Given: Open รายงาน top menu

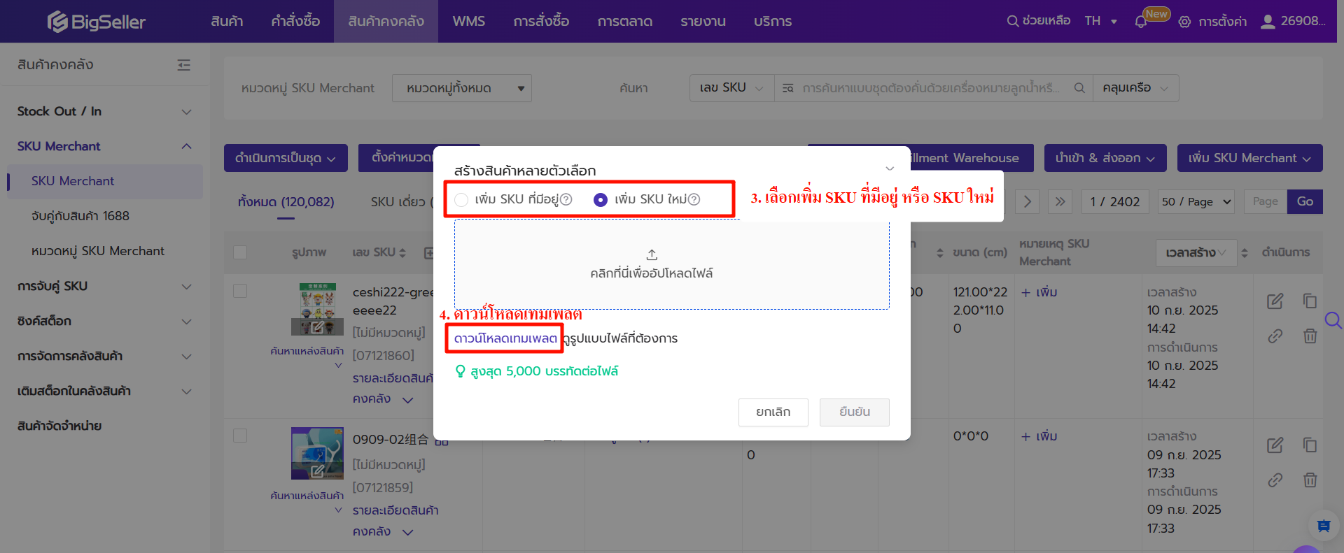Looking at the screenshot, I should pos(703,21).
